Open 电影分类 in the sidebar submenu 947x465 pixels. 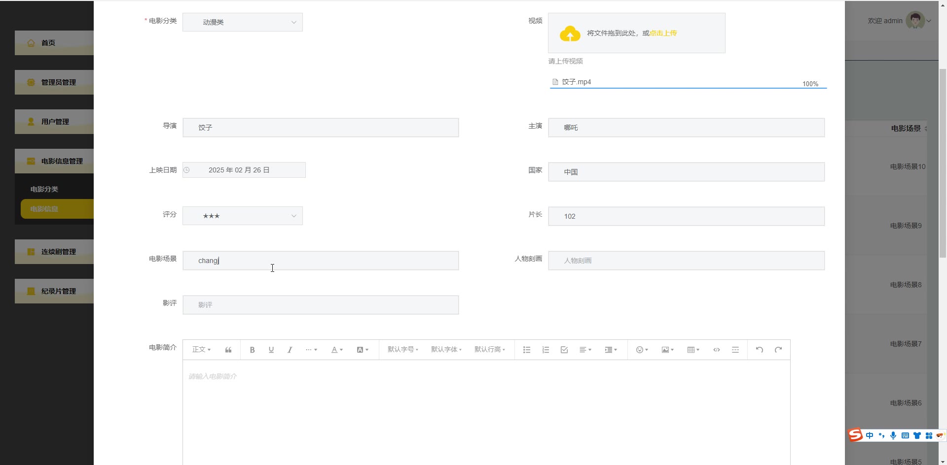44,189
